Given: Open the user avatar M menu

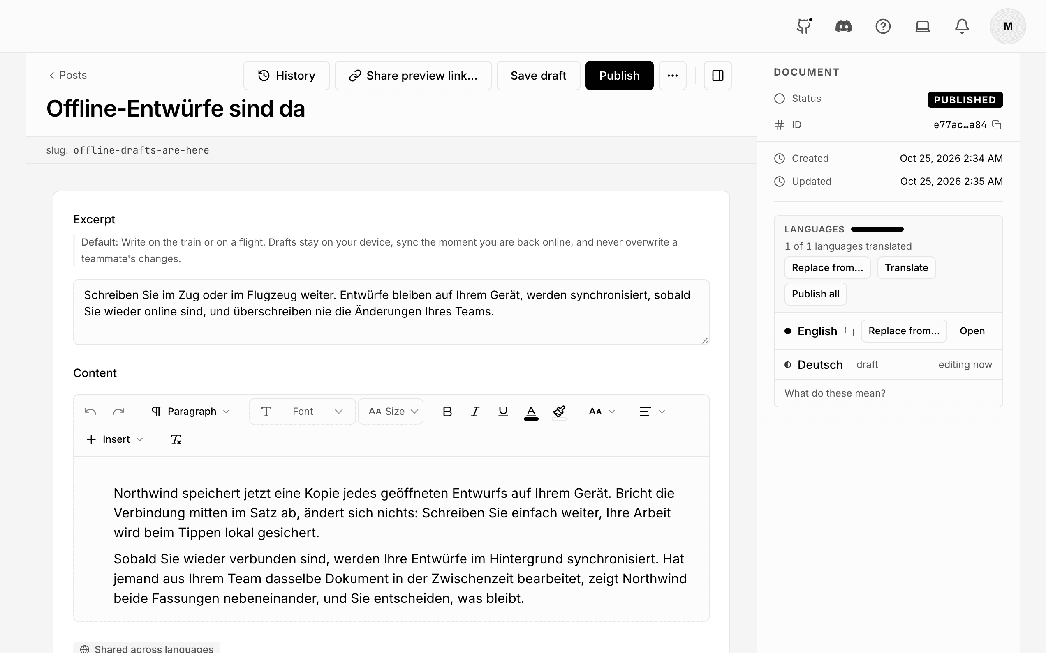Looking at the screenshot, I should pyautogui.click(x=1008, y=26).
